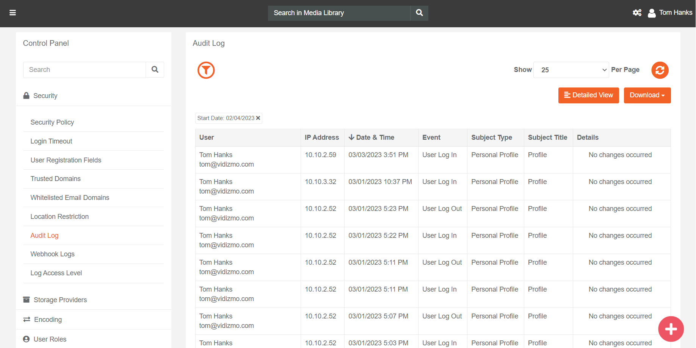This screenshot has width=696, height=348.
Task: Click the Tom Hanks user profile icon
Action: (652, 13)
